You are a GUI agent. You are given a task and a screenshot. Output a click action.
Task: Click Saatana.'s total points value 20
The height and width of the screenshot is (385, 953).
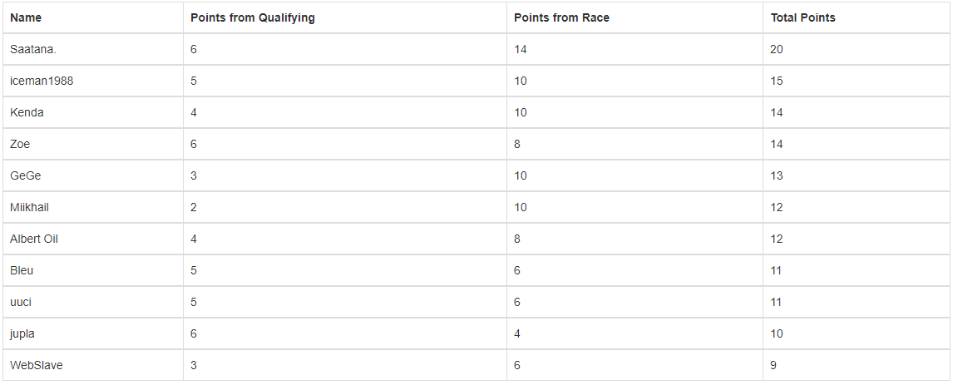pos(777,49)
